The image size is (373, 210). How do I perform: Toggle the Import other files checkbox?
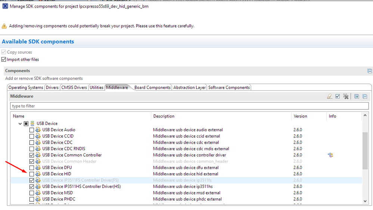(4, 59)
